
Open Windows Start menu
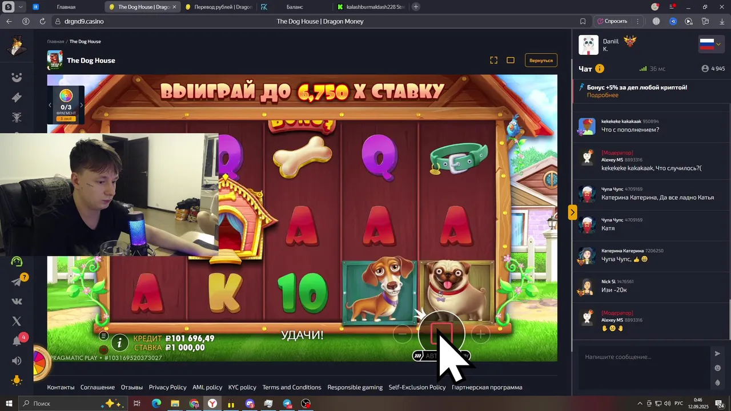point(9,404)
